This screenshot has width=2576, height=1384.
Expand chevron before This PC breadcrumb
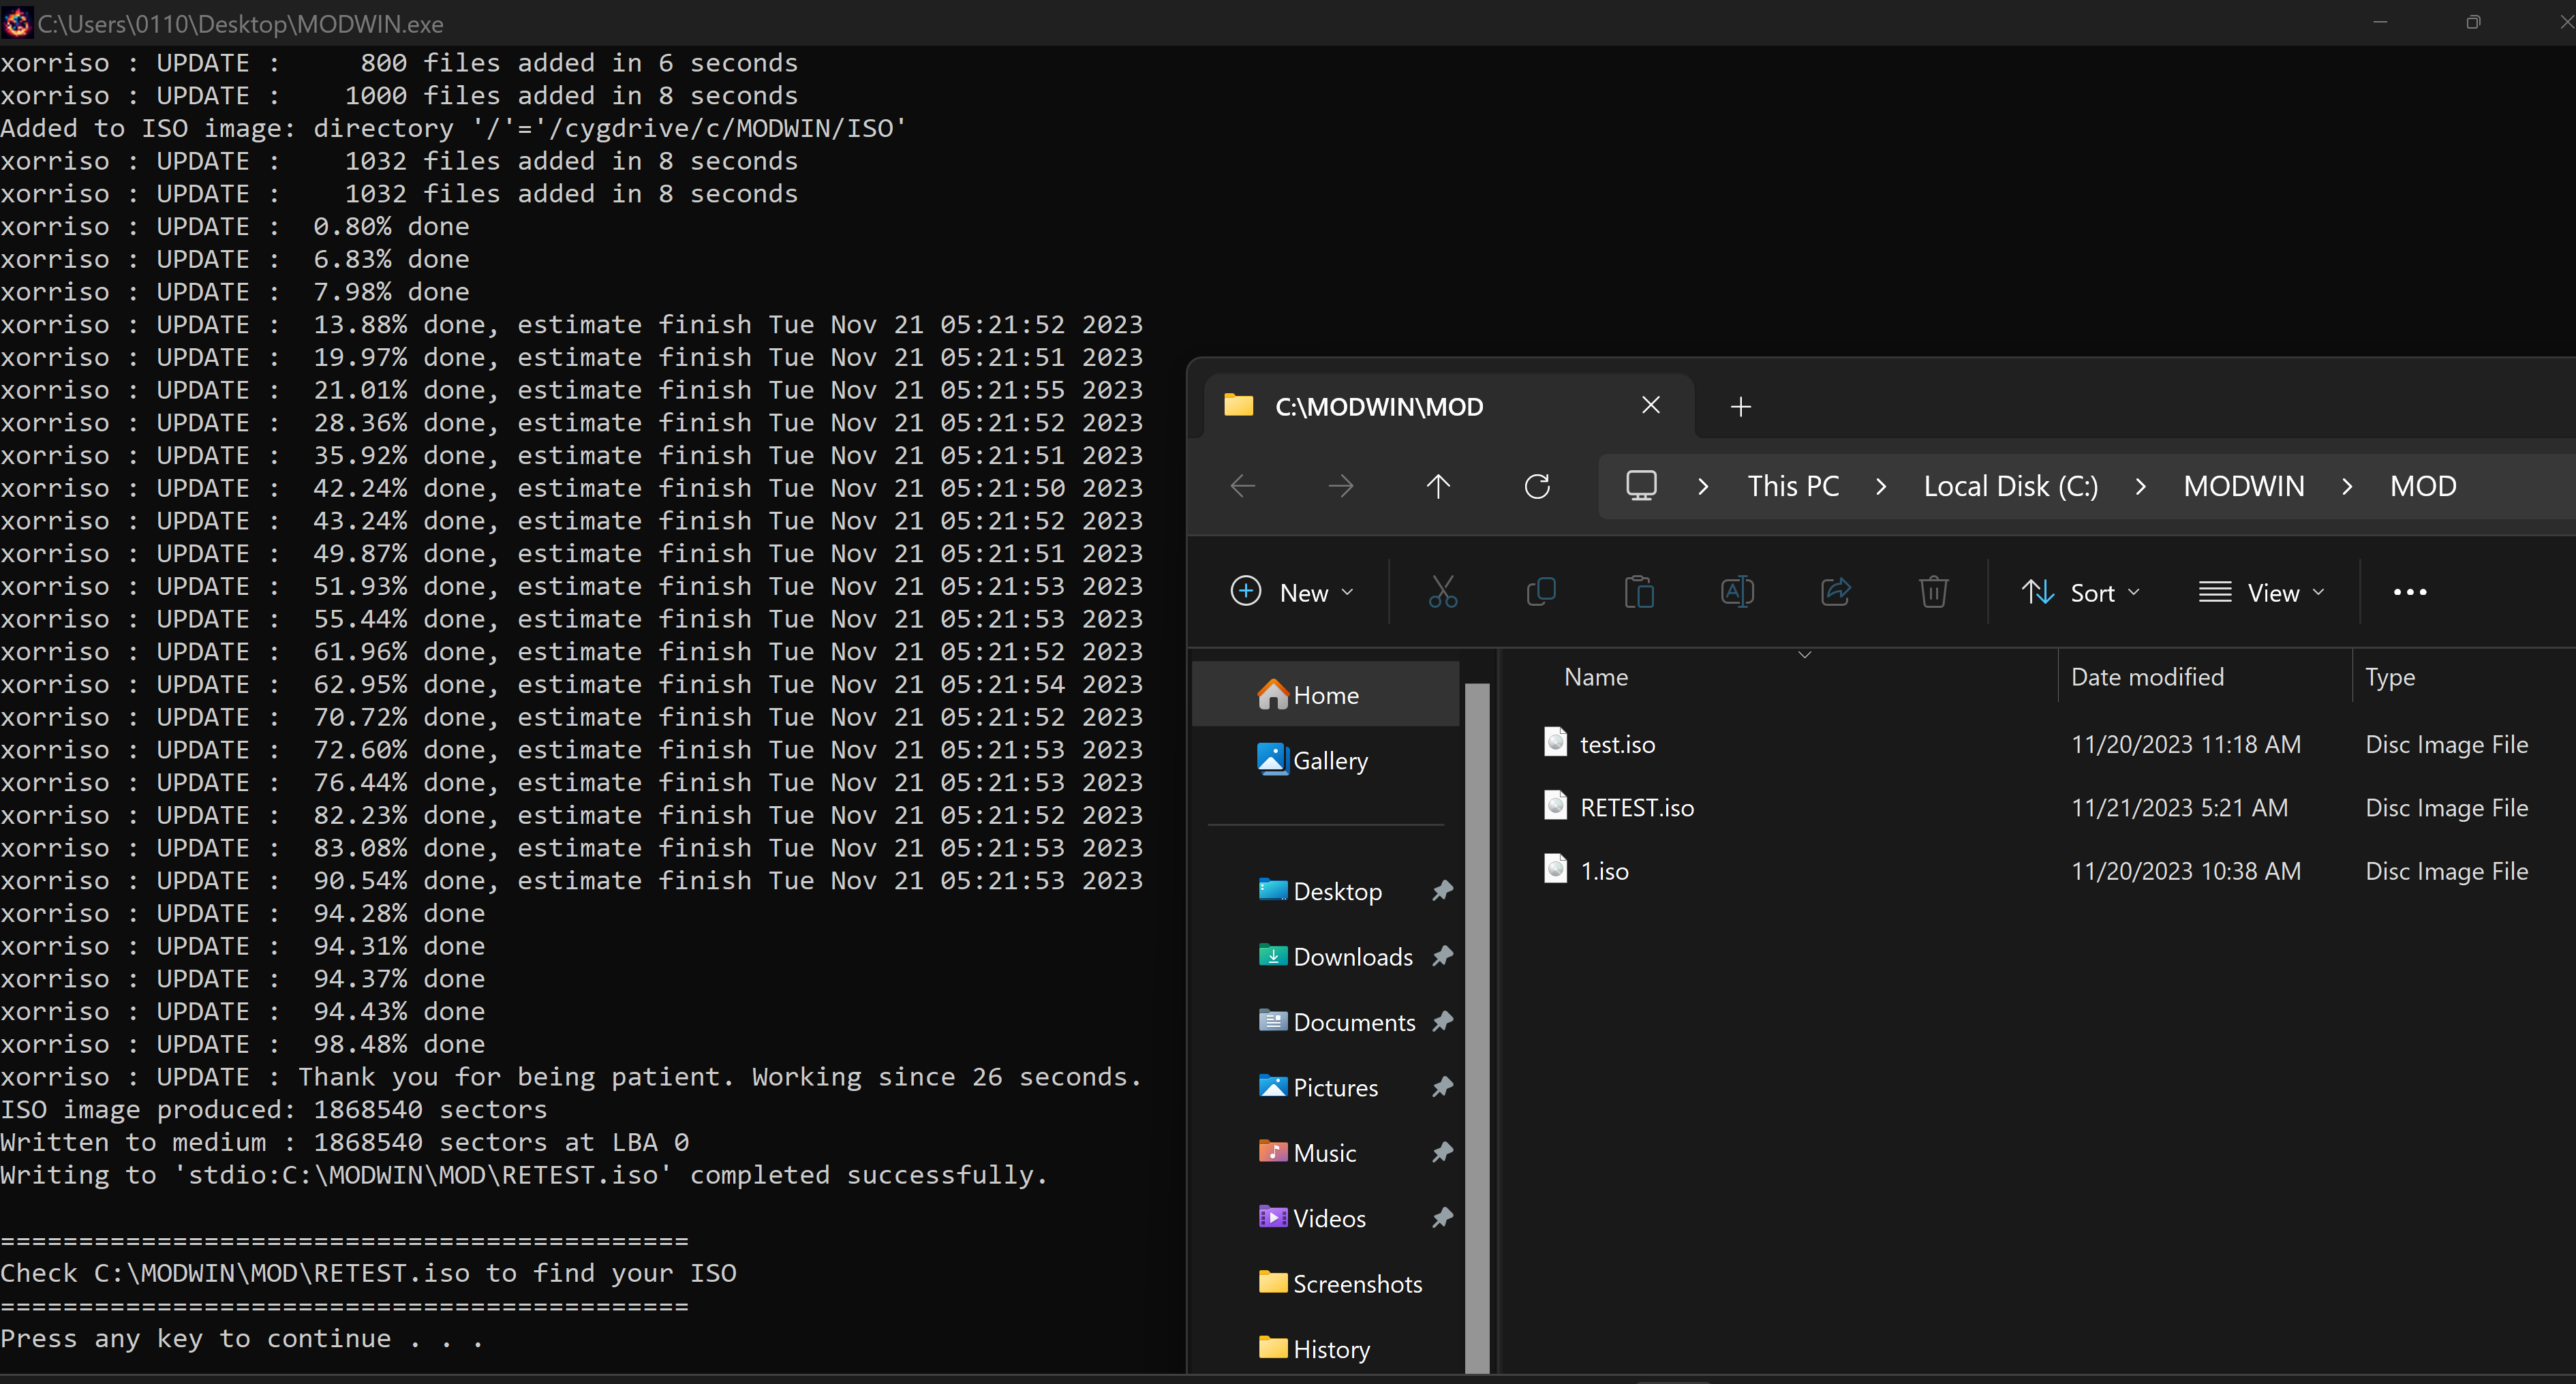click(x=1703, y=486)
